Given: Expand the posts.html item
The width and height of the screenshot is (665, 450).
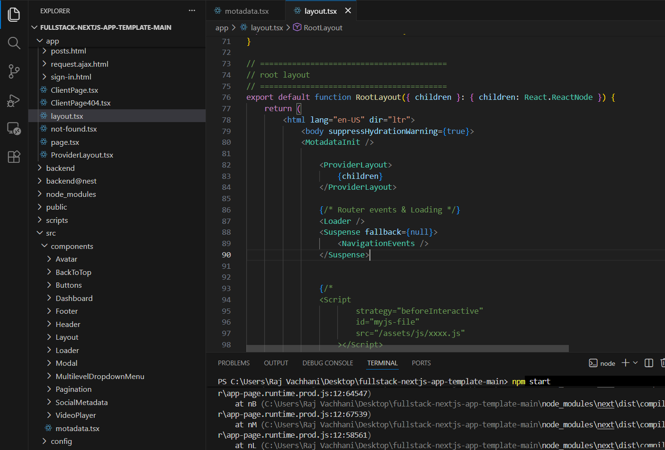Looking at the screenshot, I should click(x=45, y=51).
